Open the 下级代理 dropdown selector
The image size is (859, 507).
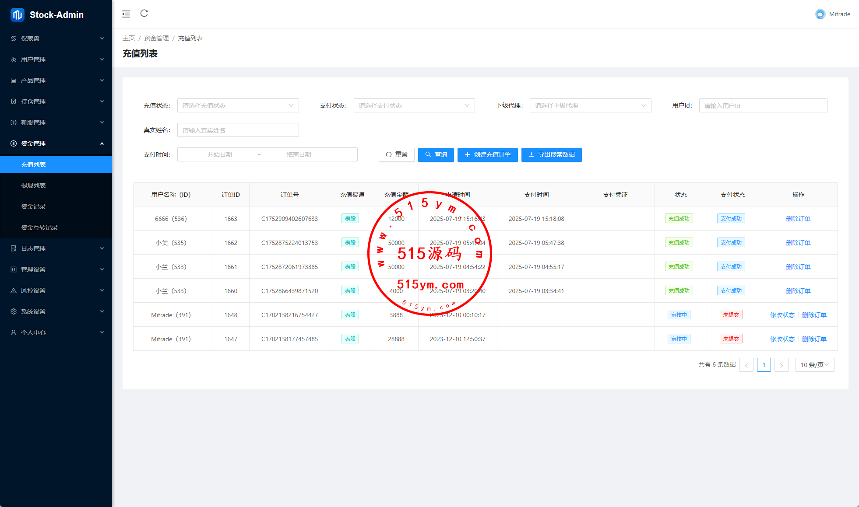pos(590,105)
